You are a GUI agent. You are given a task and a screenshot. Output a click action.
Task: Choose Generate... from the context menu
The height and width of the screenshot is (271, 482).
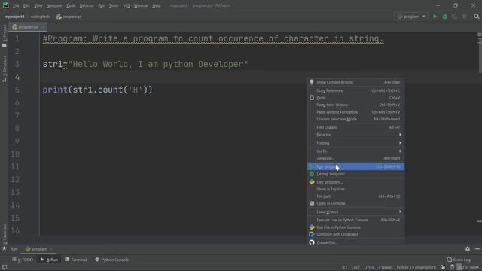[x=356, y=158]
